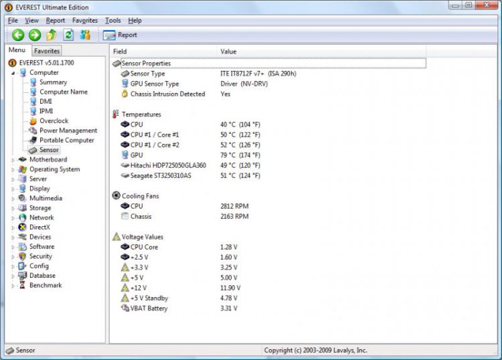Go up one level with Up arrow icon
502x360 pixels.
[x=52, y=35]
